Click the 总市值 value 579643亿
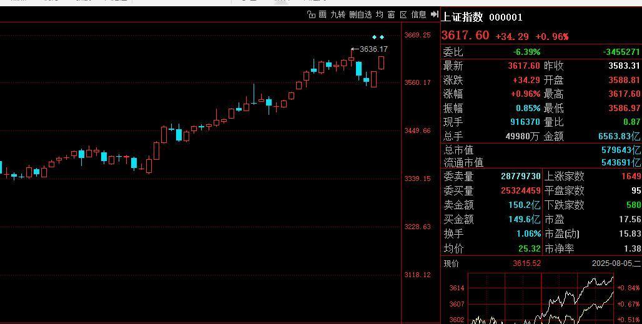 (x=621, y=150)
